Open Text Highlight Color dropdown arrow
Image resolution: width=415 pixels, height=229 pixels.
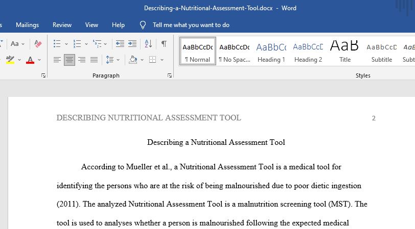[19, 60]
